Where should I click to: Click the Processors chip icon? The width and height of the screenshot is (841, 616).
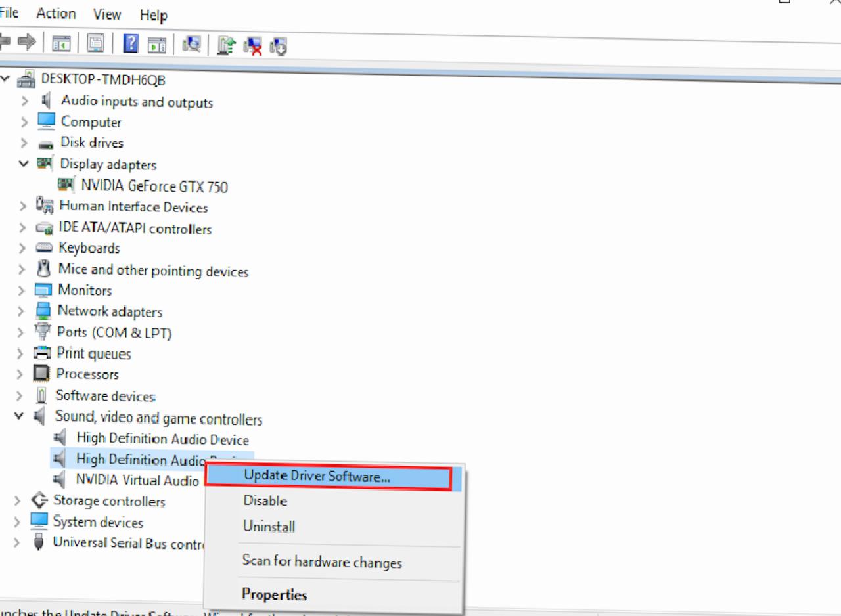pyautogui.click(x=41, y=374)
